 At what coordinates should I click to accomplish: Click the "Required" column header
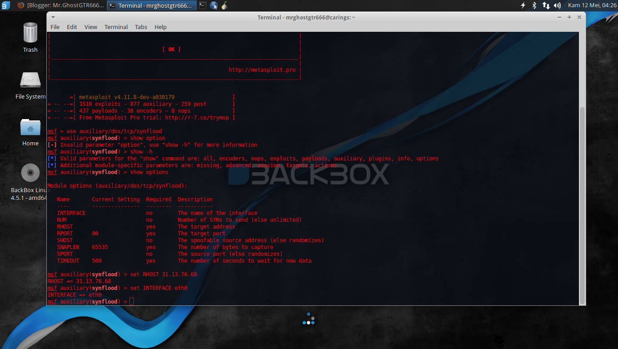pos(159,199)
